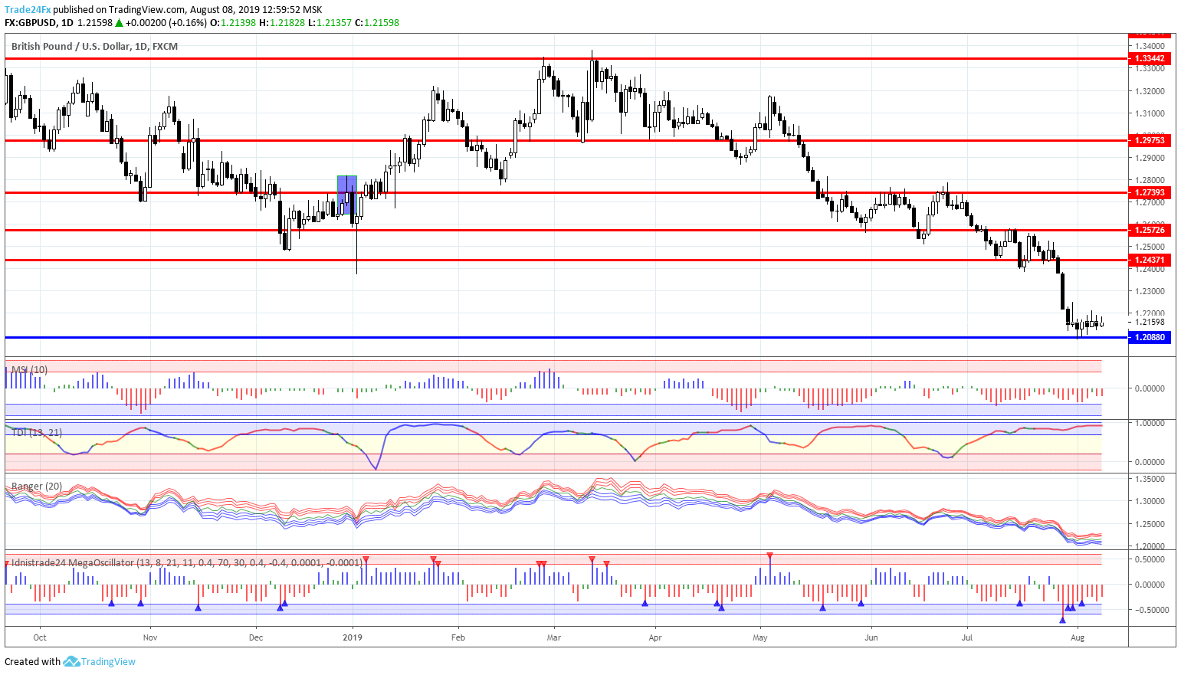Click the high value H:1.21828 in header
The width and height of the screenshot is (1181, 675).
pyautogui.click(x=282, y=23)
